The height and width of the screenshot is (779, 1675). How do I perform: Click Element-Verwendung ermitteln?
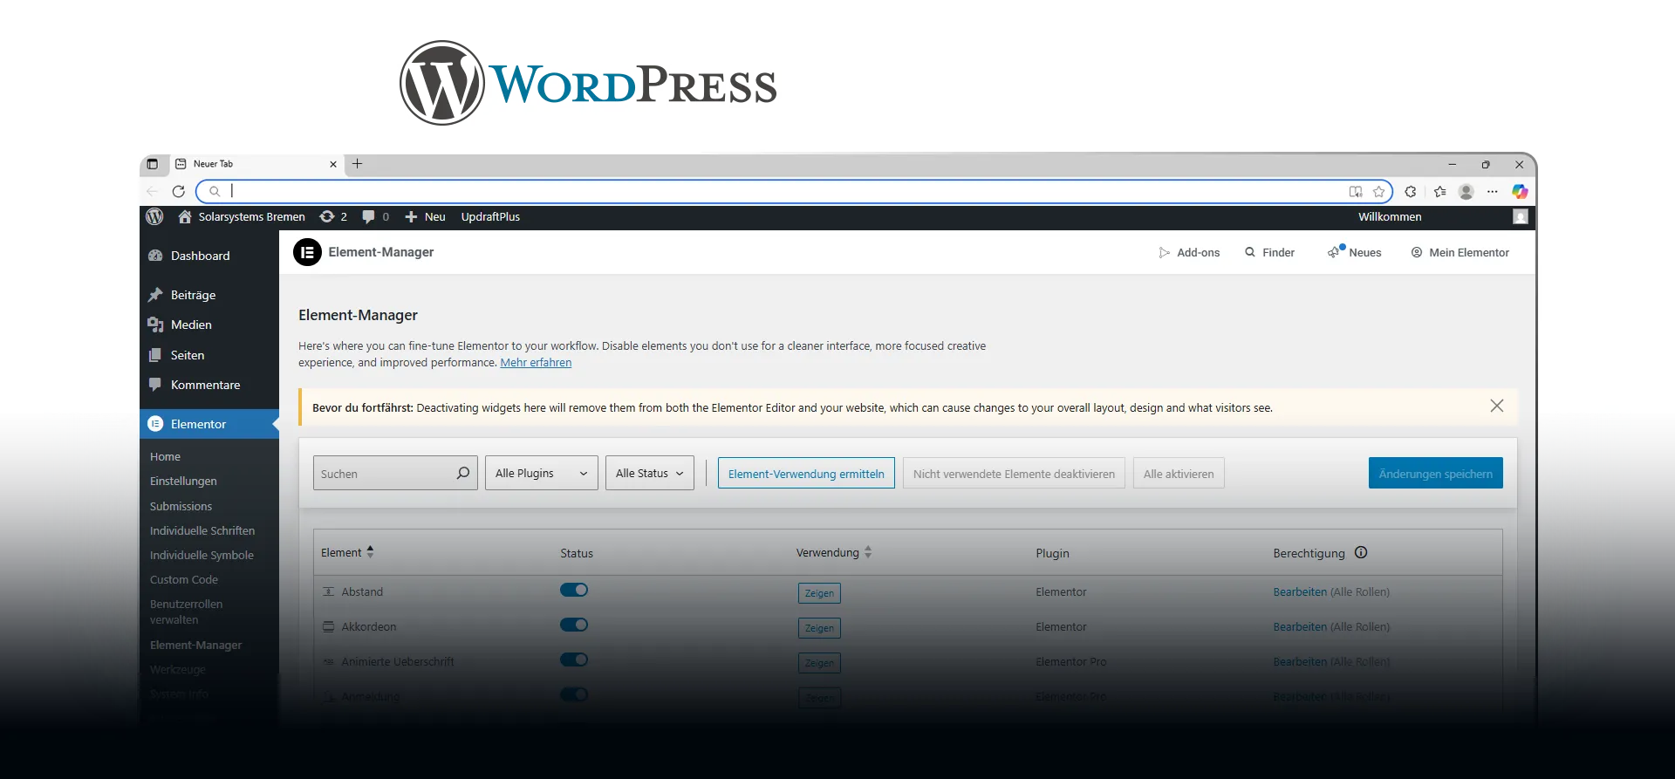click(x=806, y=473)
